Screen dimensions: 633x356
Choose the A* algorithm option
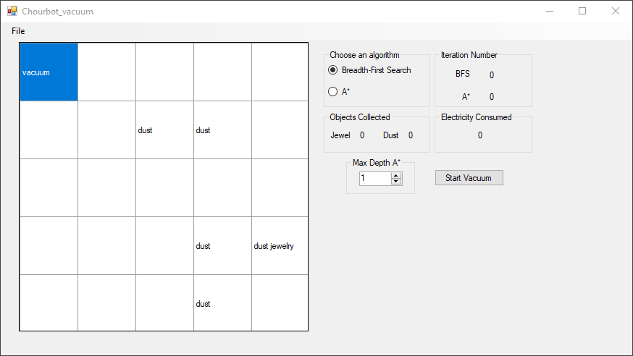click(x=333, y=92)
